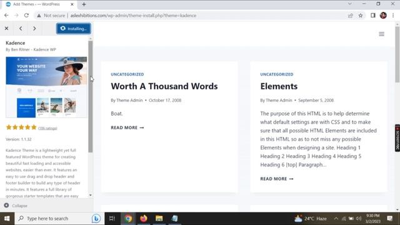
Task: Close the Add Themes tab
Action: pyautogui.click(x=72, y=4)
